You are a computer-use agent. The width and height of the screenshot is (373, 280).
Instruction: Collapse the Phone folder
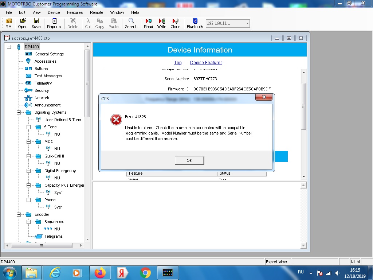click(28, 200)
